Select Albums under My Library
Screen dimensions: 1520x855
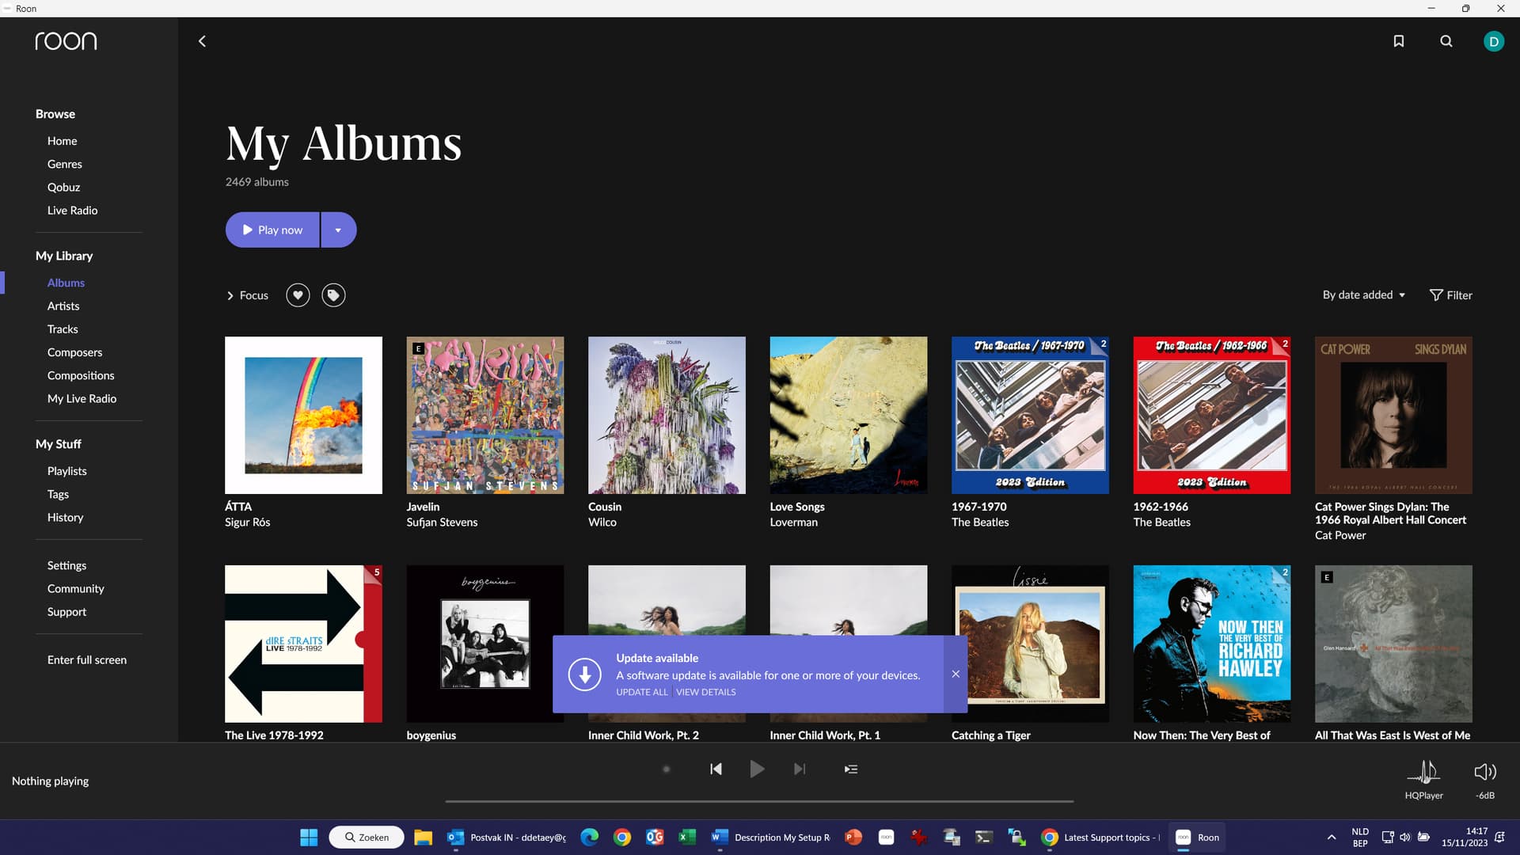click(66, 283)
